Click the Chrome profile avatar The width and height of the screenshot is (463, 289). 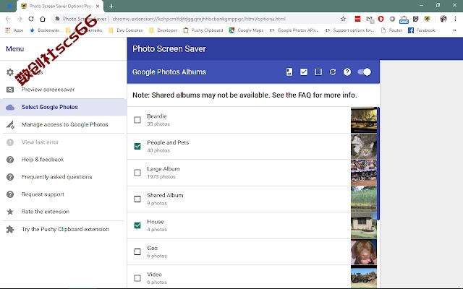click(443, 19)
